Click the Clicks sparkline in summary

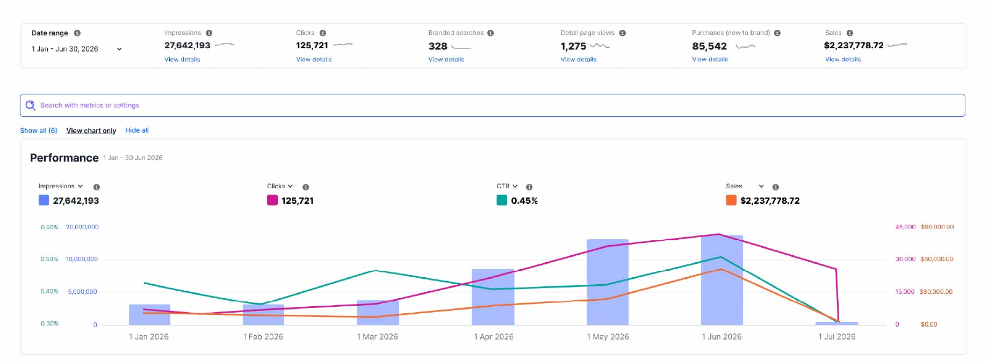[x=343, y=45]
